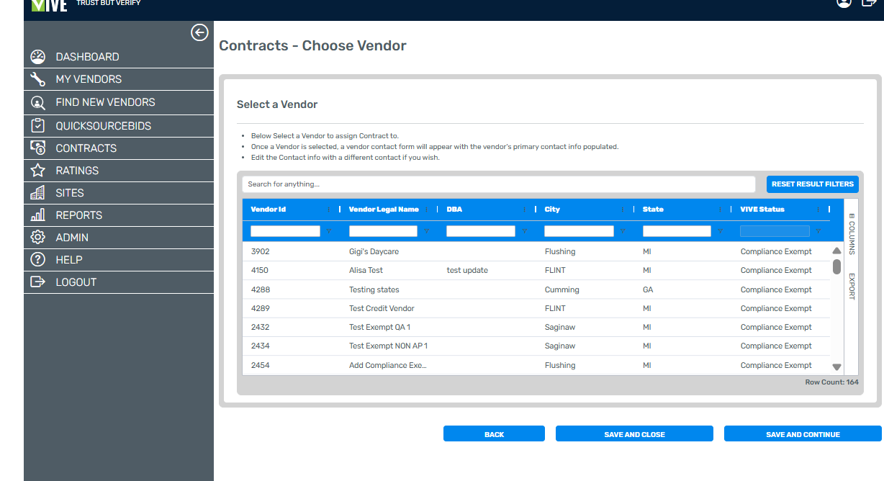Select the Testing states vendor row

[536, 289]
